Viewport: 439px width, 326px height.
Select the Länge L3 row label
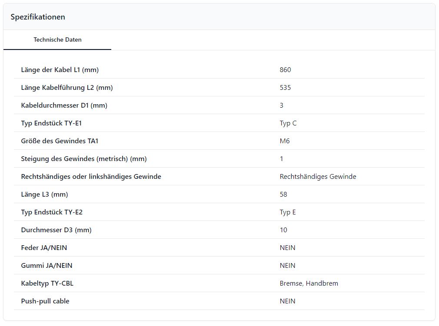coord(44,194)
